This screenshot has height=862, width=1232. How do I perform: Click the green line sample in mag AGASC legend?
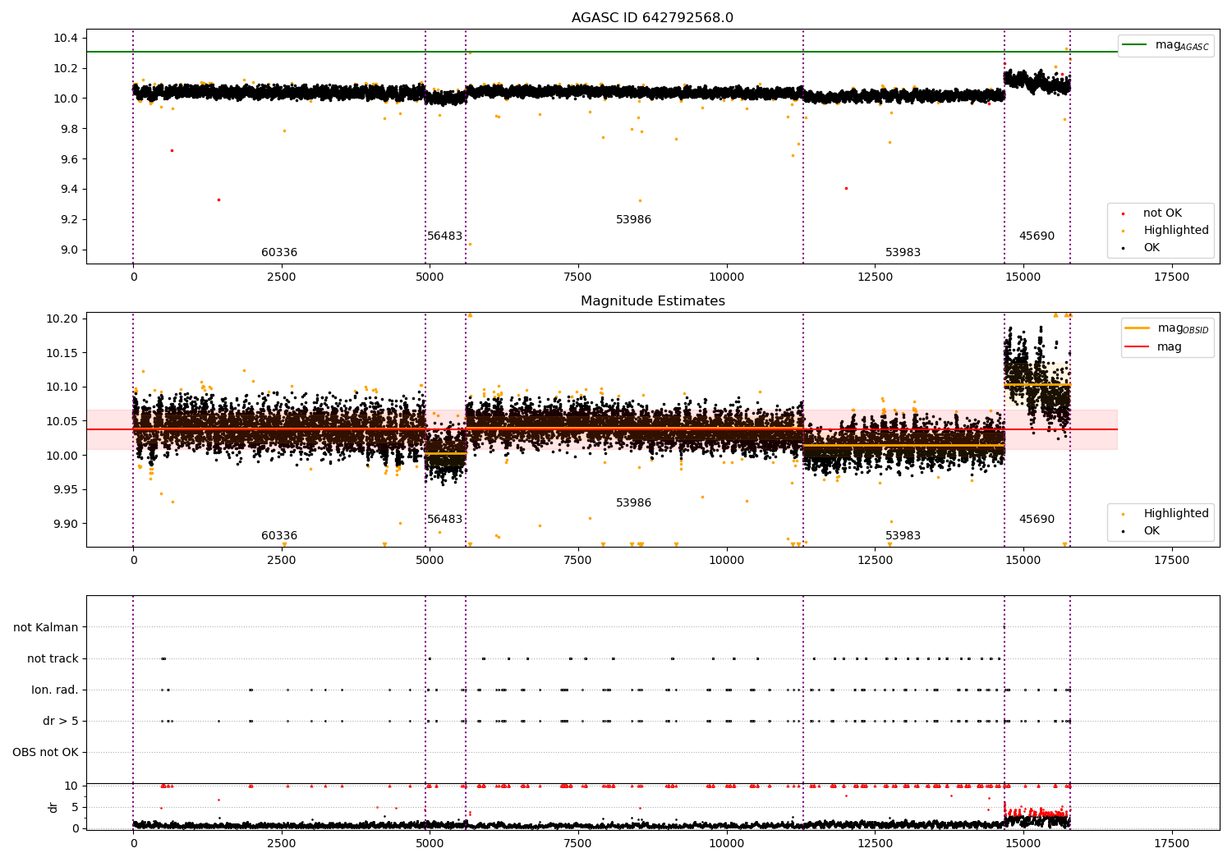pos(1135,45)
